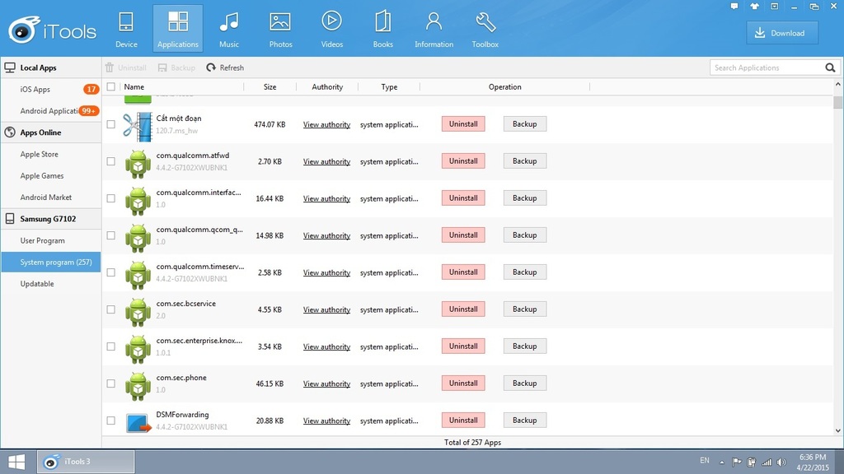Open the Music section
Image resolution: width=844 pixels, height=474 pixels.
[229, 29]
